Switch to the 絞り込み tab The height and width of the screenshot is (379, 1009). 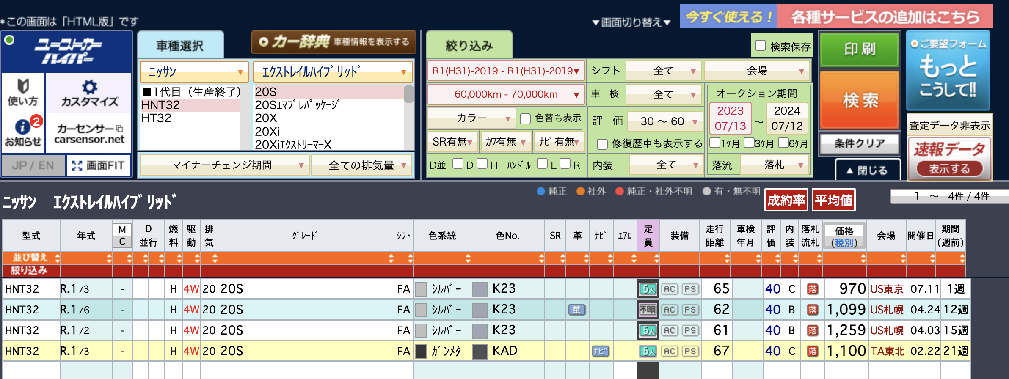469,45
